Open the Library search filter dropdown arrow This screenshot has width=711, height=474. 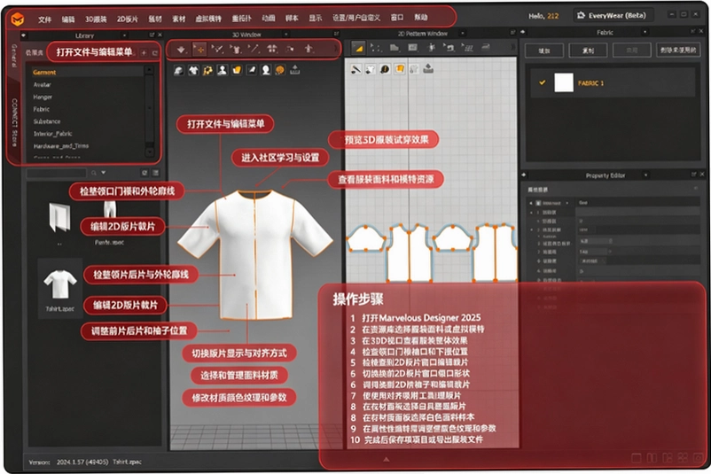click(x=104, y=173)
